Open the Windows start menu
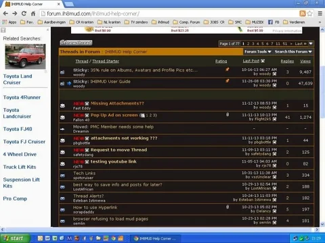This screenshot has width=325, height=243. coord(15,238)
